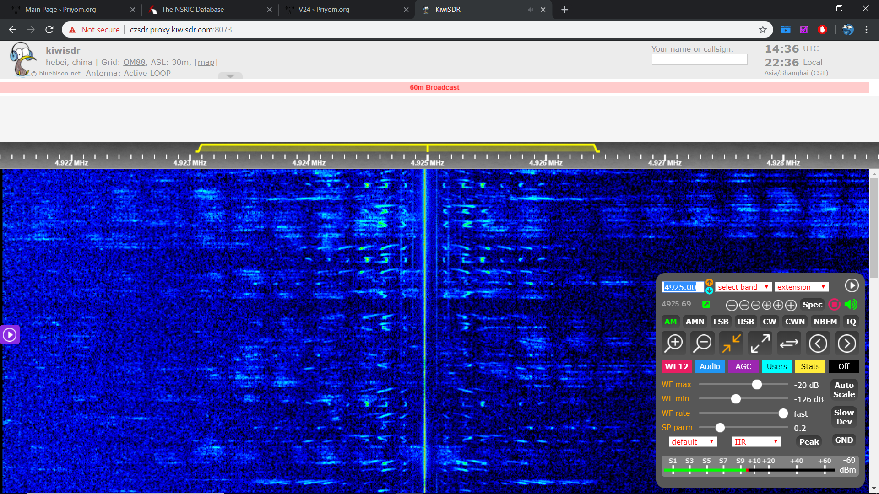Click the waterfall zoom-out magnifier icon
879x494 pixels.
coord(702,343)
